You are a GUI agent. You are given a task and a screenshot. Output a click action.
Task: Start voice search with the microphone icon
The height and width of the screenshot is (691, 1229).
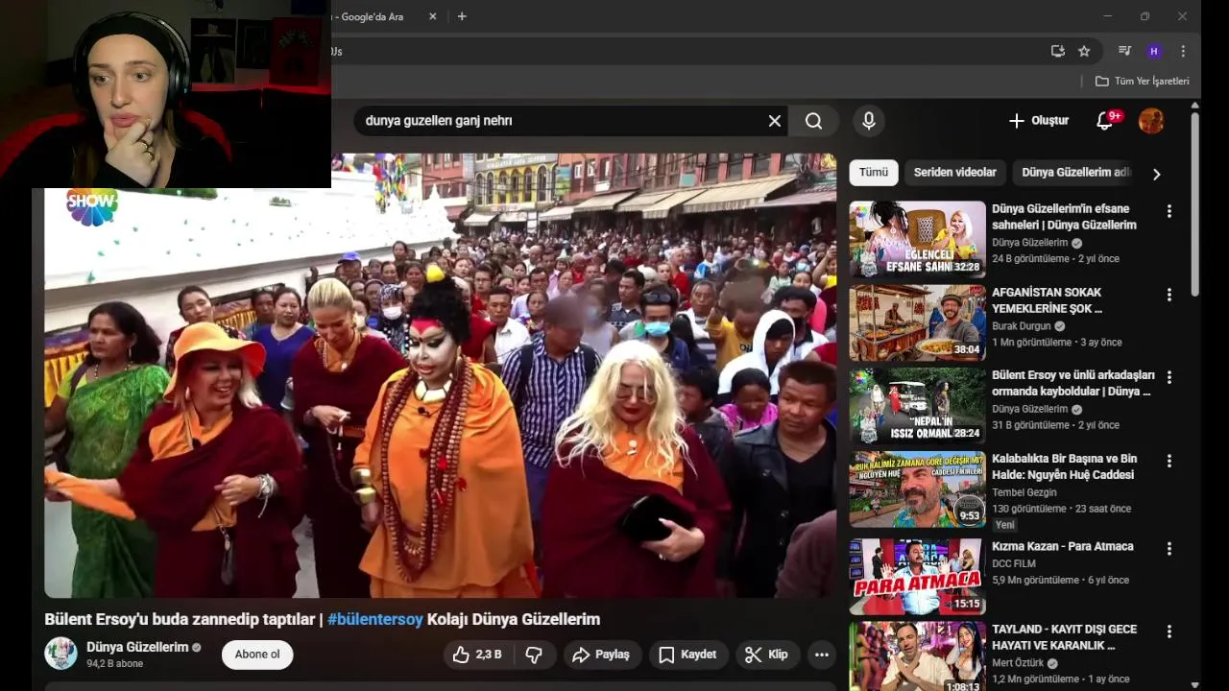[x=869, y=121]
